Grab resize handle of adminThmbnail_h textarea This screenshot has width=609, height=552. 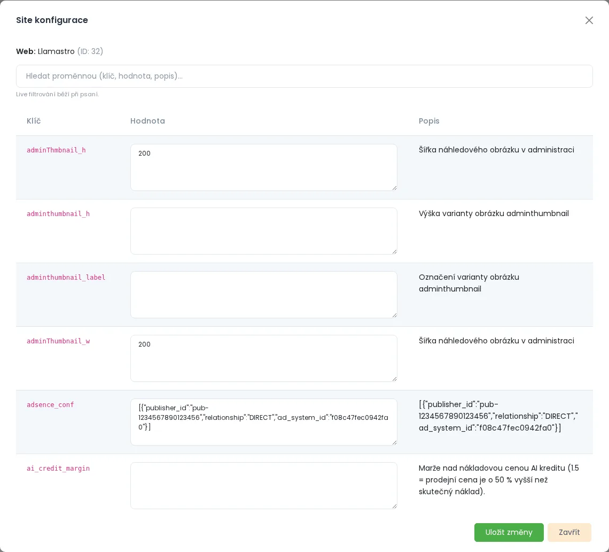click(394, 188)
